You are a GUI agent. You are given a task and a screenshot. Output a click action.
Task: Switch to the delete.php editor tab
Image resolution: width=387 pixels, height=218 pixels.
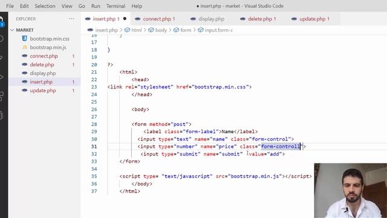(260, 19)
